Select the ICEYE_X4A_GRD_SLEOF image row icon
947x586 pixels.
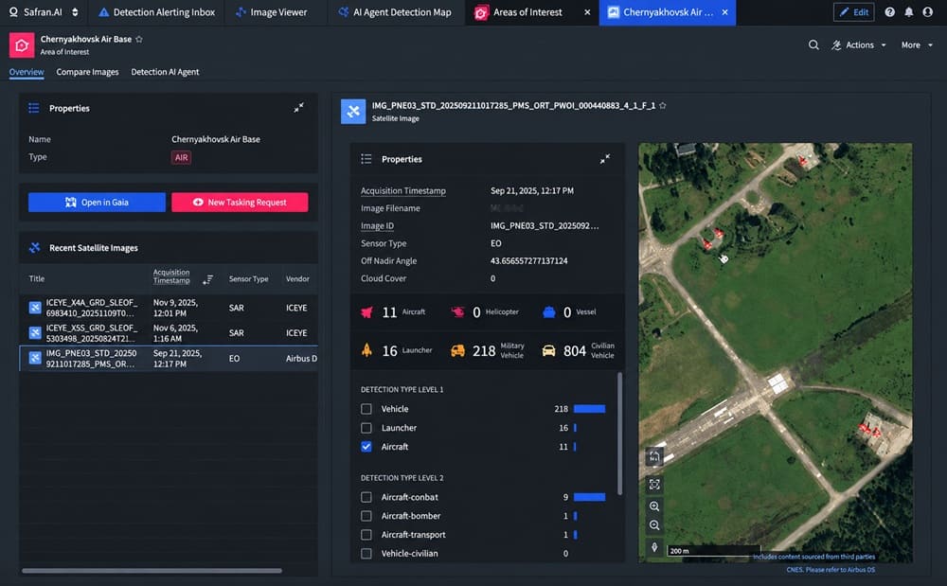click(x=35, y=308)
